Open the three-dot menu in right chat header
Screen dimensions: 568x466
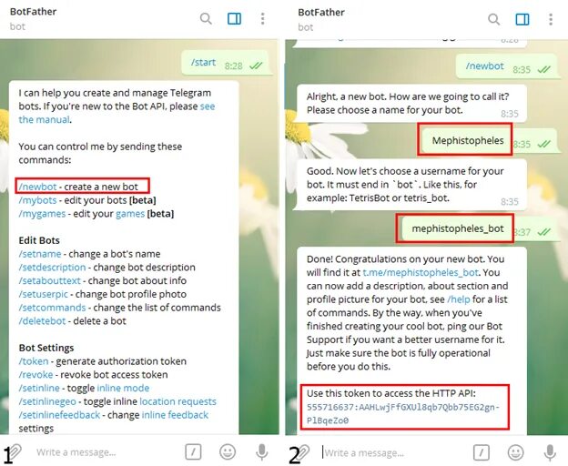pyautogui.click(x=551, y=19)
